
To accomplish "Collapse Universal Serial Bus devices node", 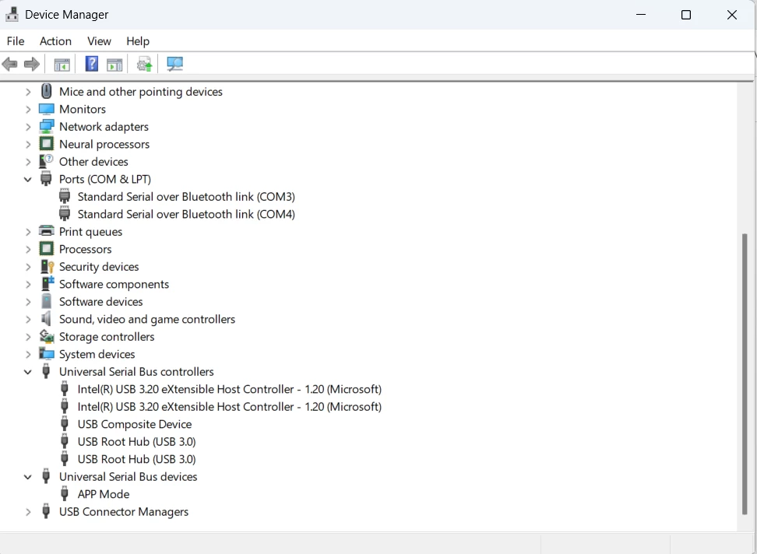I will [x=28, y=477].
